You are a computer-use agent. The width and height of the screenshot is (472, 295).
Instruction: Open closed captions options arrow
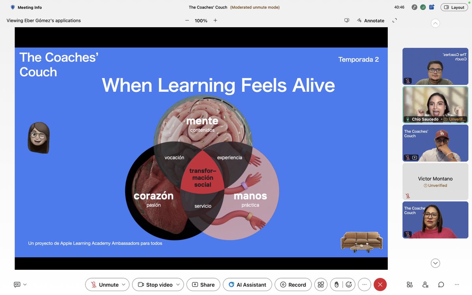[25, 284]
